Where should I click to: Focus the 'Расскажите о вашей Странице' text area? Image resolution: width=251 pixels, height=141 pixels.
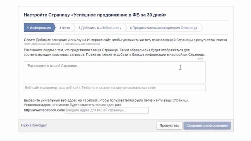click(x=115, y=72)
